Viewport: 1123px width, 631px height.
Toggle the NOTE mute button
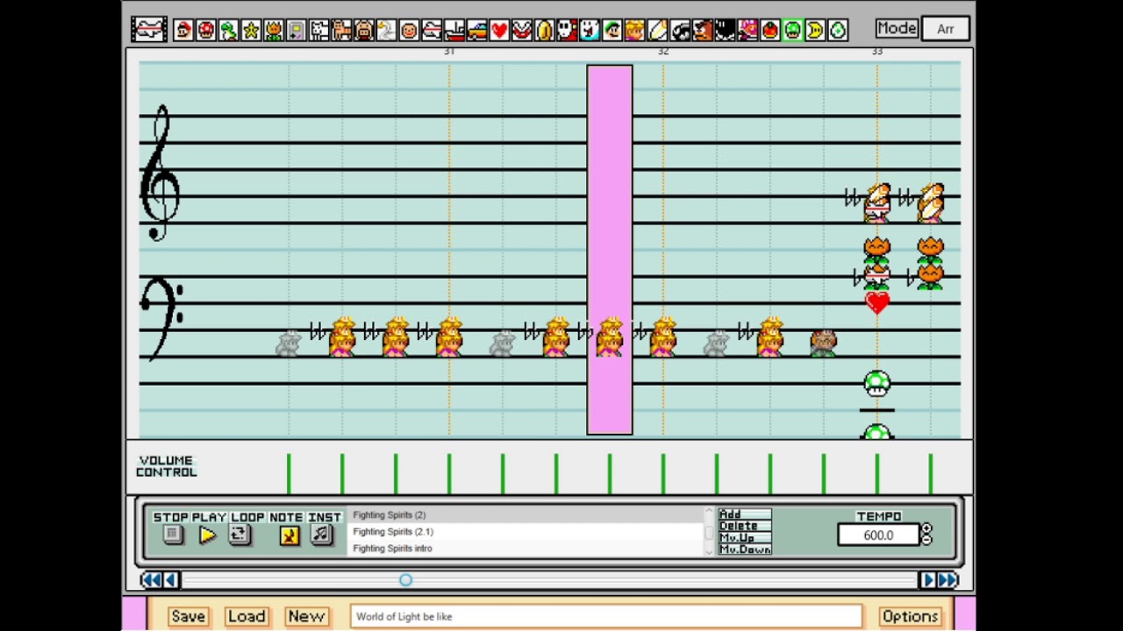click(289, 535)
